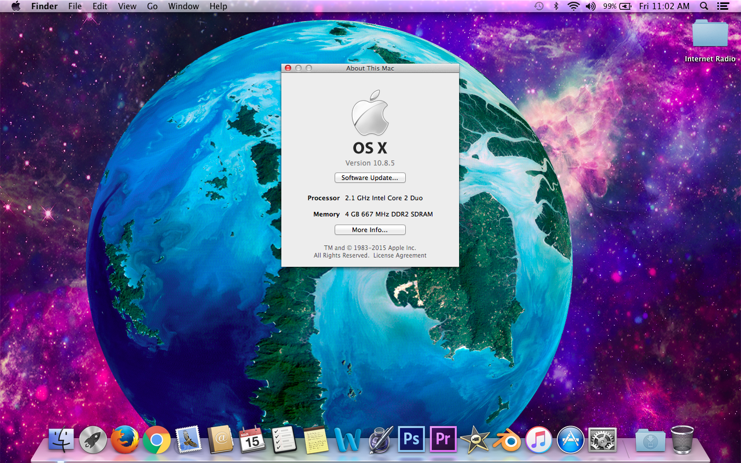Click battery 99% status indicator
The height and width of the screenshot is (463, 741).
[618, 6]
